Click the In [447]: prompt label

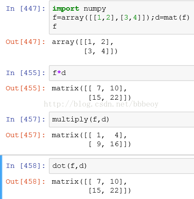[x=26, y=9]
